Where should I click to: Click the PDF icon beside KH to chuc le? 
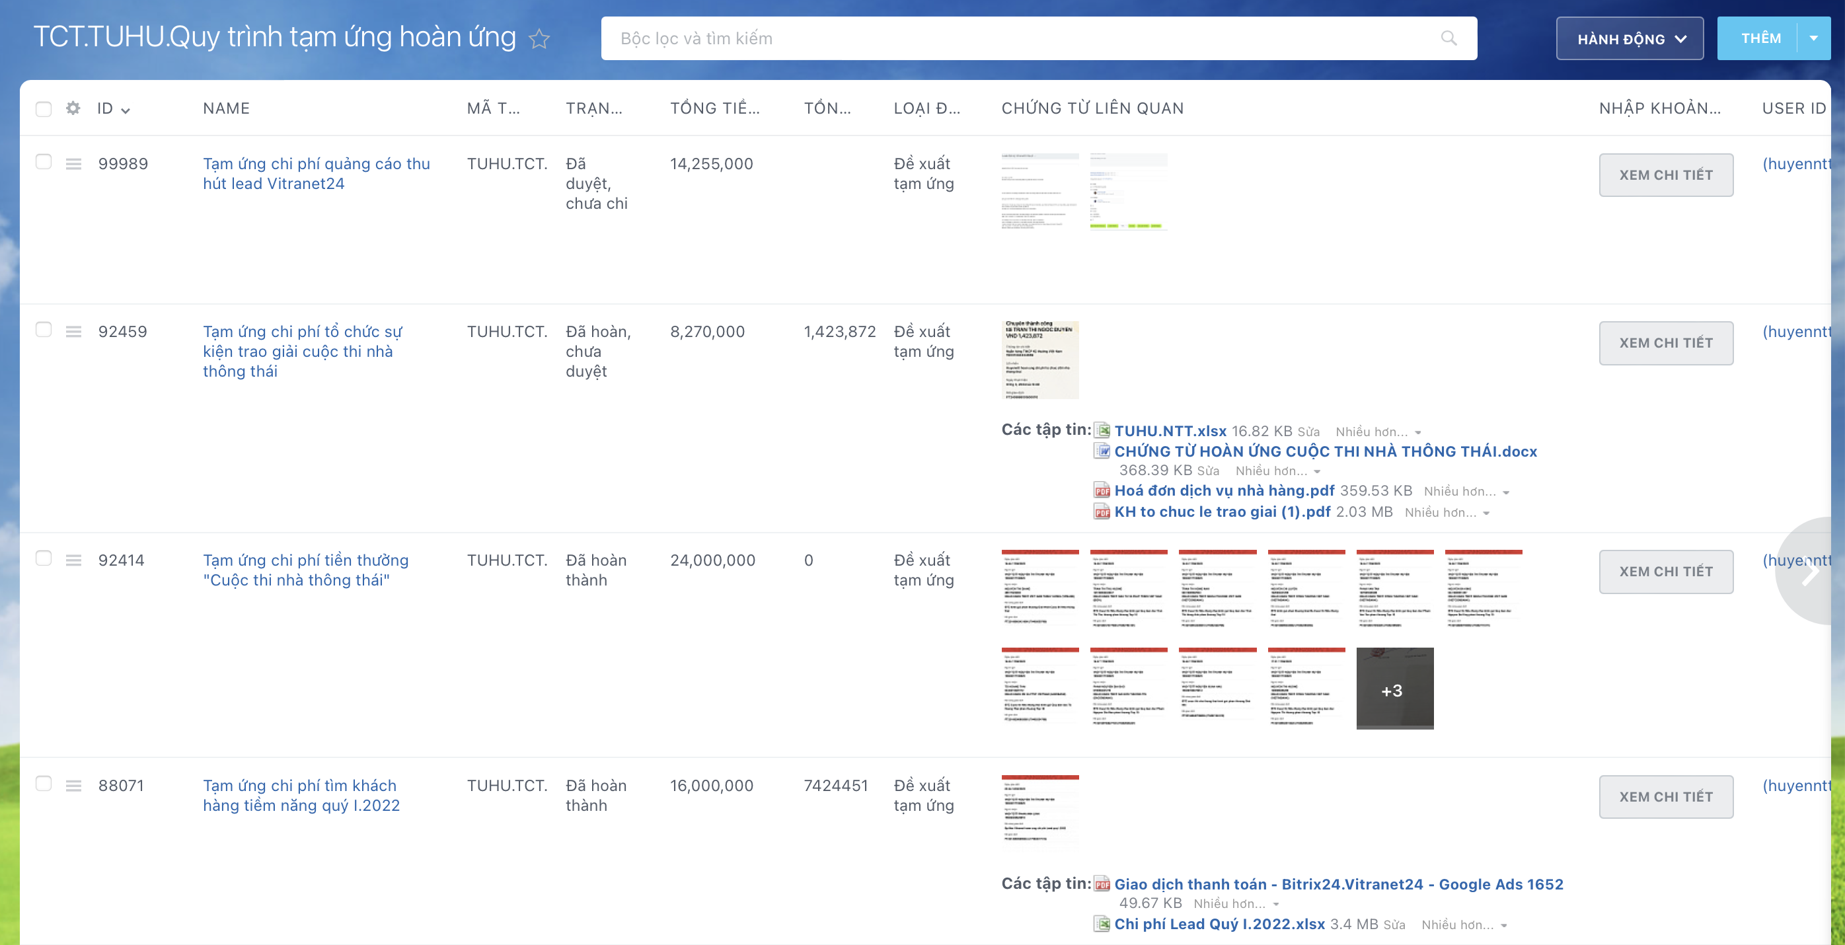pyautogui.click(x=1102, y=511)
